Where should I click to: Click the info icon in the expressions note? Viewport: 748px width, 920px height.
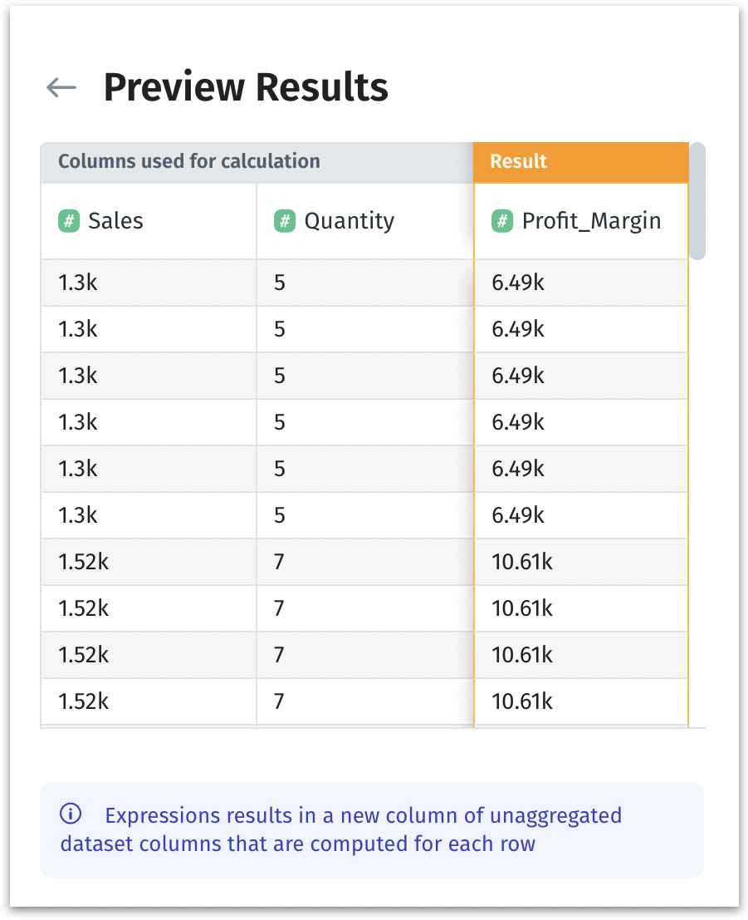71,814
